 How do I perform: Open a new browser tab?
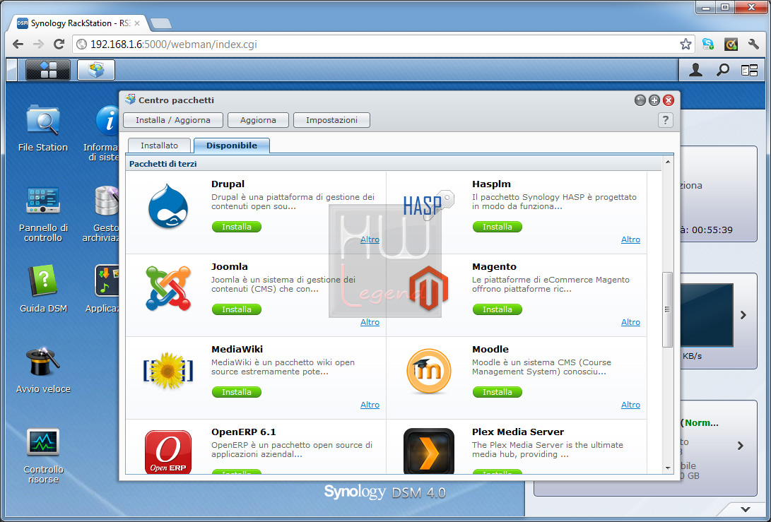point(161,23)
